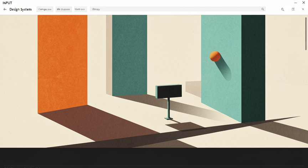The width and height of the screenshot is (308, 168).
Task: Select the tab just left of Library field
Action: pos(81,9)
